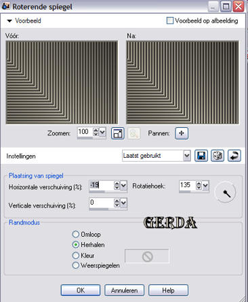248x302 pixels.
Task: Click the randomize parameters dice icon
Action: click(x=218, y=156)
